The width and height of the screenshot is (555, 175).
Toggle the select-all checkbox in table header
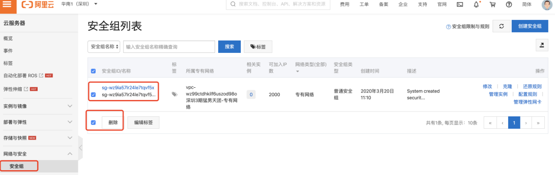[93, 71]
